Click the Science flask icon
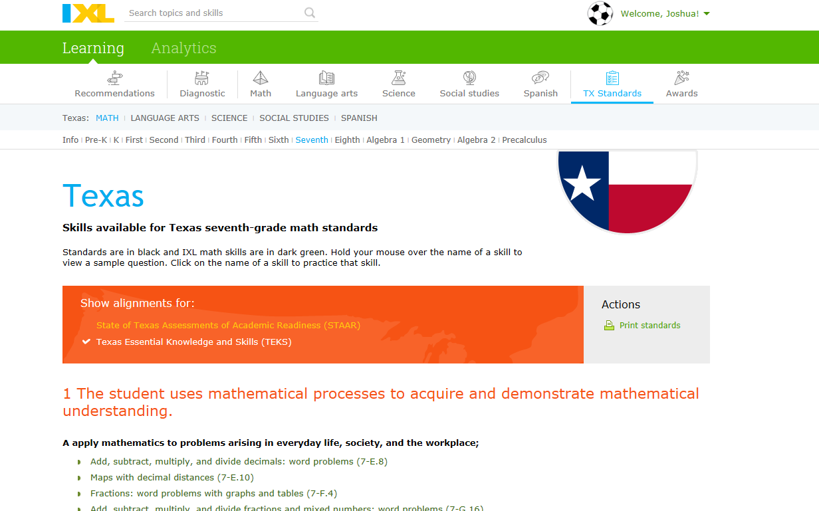Viewport: 819px width, 511px height. click(x=398, y=77)
